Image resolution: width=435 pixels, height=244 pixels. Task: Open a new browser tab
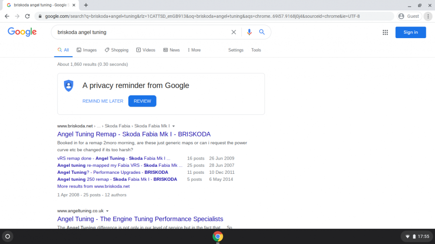(x=86, y=5)
